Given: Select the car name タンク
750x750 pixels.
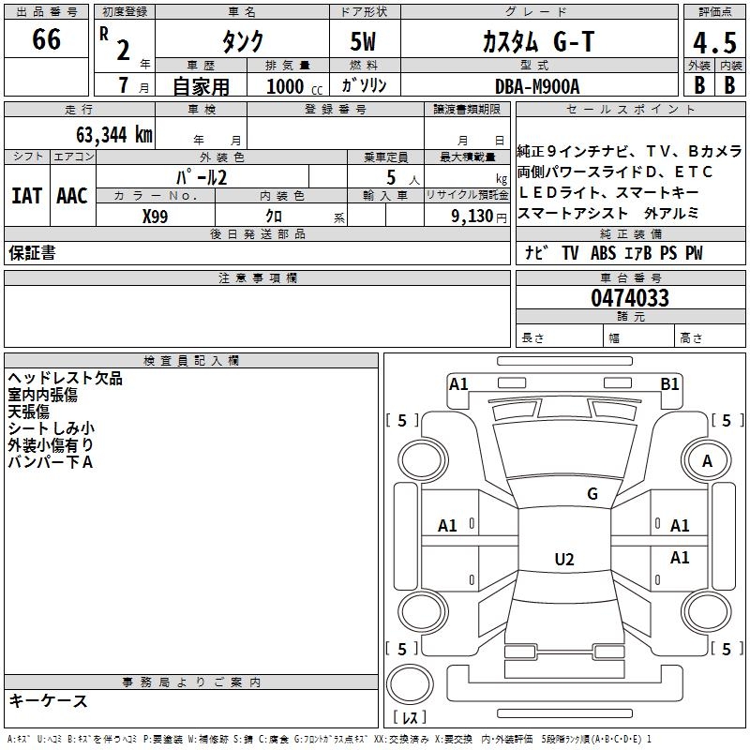Looking at the screenshot, I should coord(243,41).
